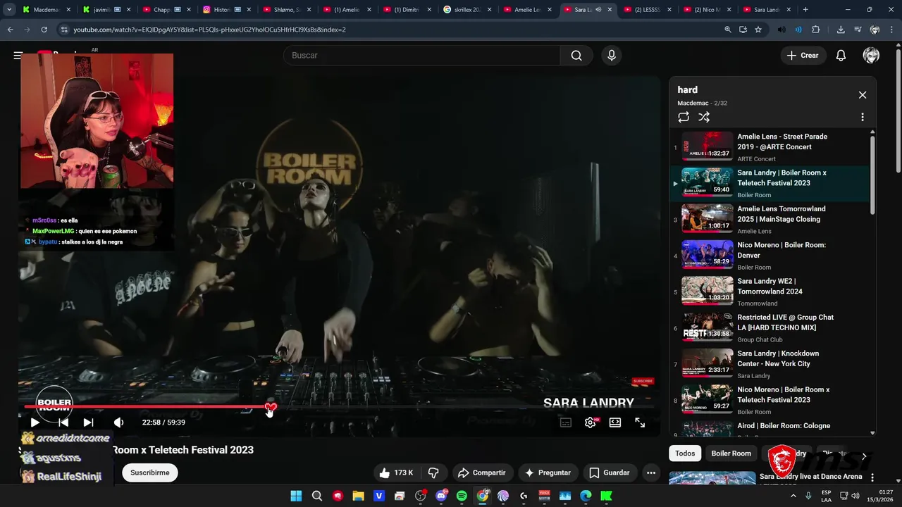Image resolution: width=902 pixels, height=507 pixels.
Task: Select the Todos filter chip
Action: point(685,453)
